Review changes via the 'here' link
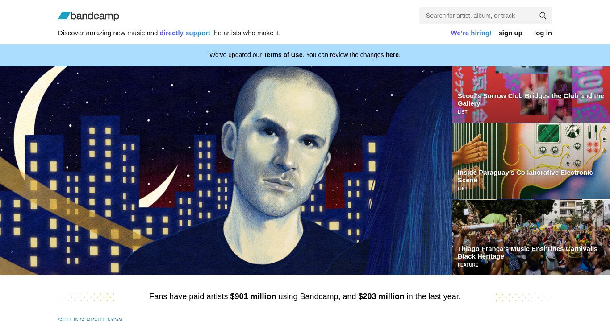This screenshot has height=321, width=610. point(392,55)
